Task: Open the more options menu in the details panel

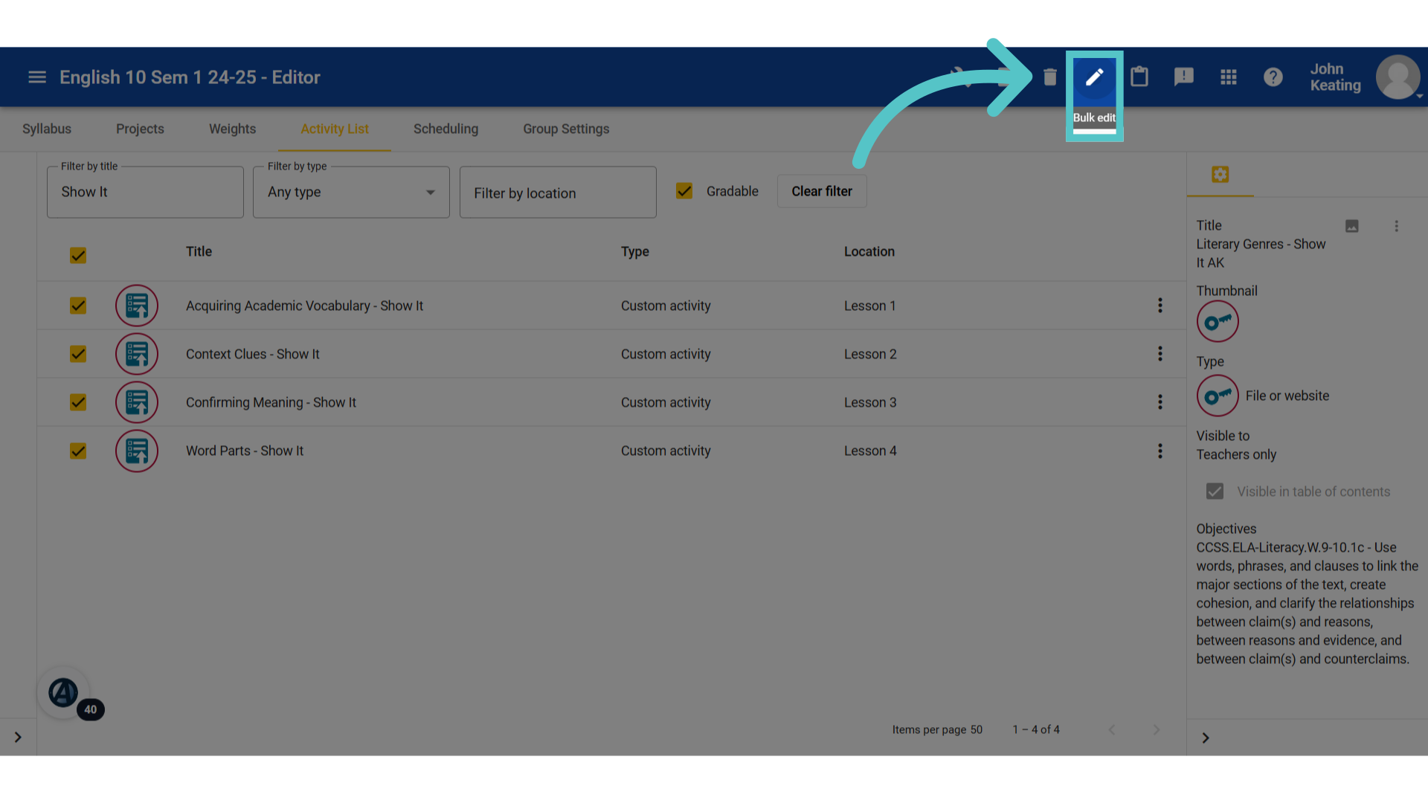Action: (1396, 226)
